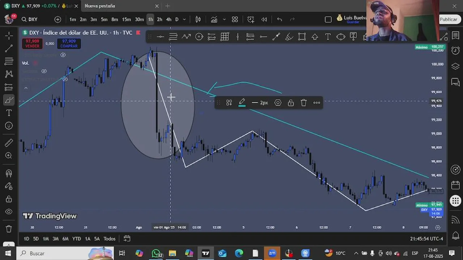
Task: Delete the selected drawing in floating toolbar
Action: click(304, 103)
